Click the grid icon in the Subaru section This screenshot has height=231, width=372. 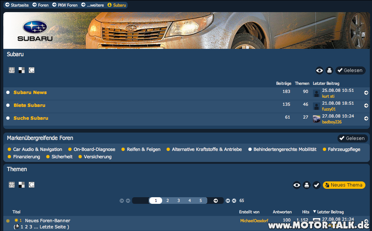click(x=12, y=70)
